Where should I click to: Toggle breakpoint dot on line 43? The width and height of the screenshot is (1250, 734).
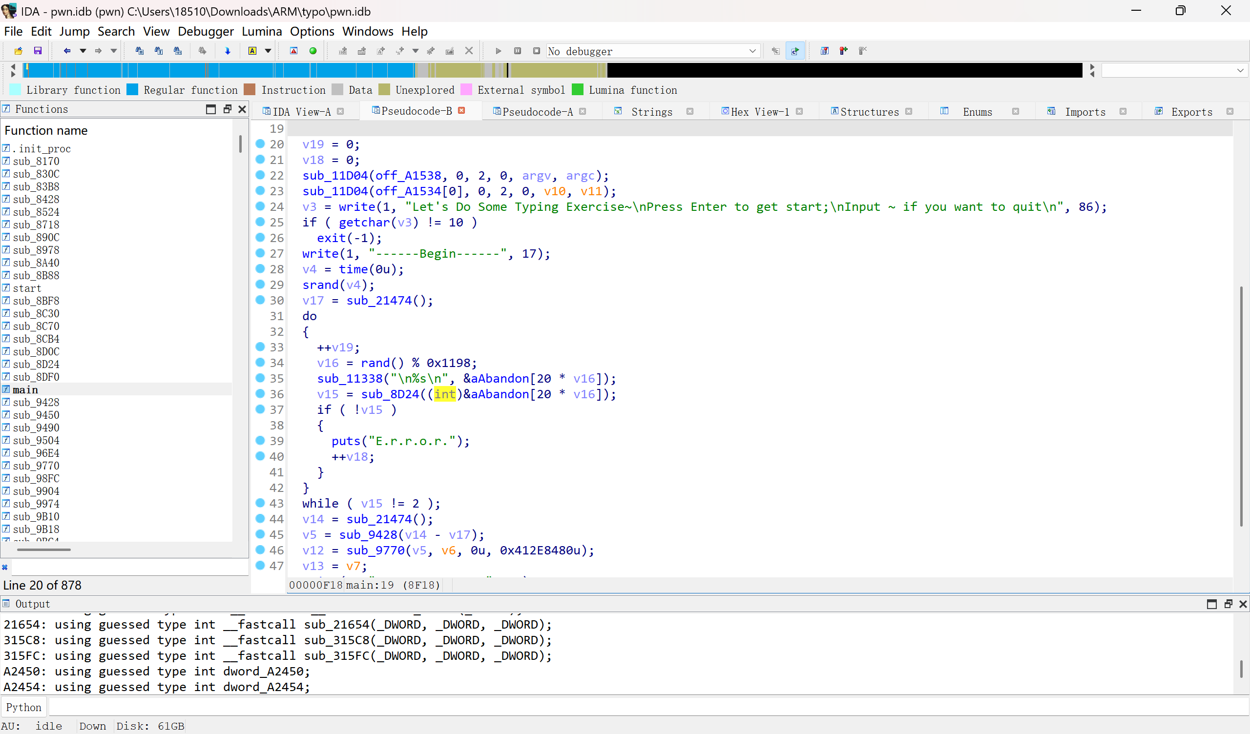(x=260, y=503)
